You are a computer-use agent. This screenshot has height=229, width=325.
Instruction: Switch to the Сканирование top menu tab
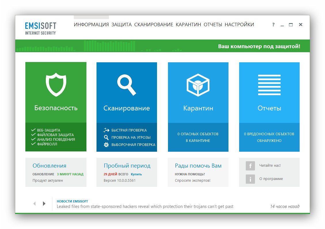154,25
